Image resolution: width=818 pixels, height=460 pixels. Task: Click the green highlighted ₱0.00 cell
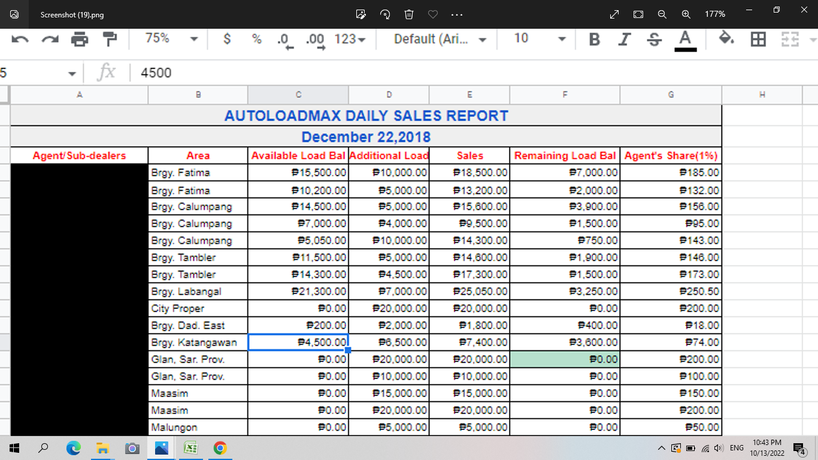point(565,359)
